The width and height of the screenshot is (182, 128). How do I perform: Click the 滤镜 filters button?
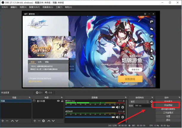(x=49, y=93)
